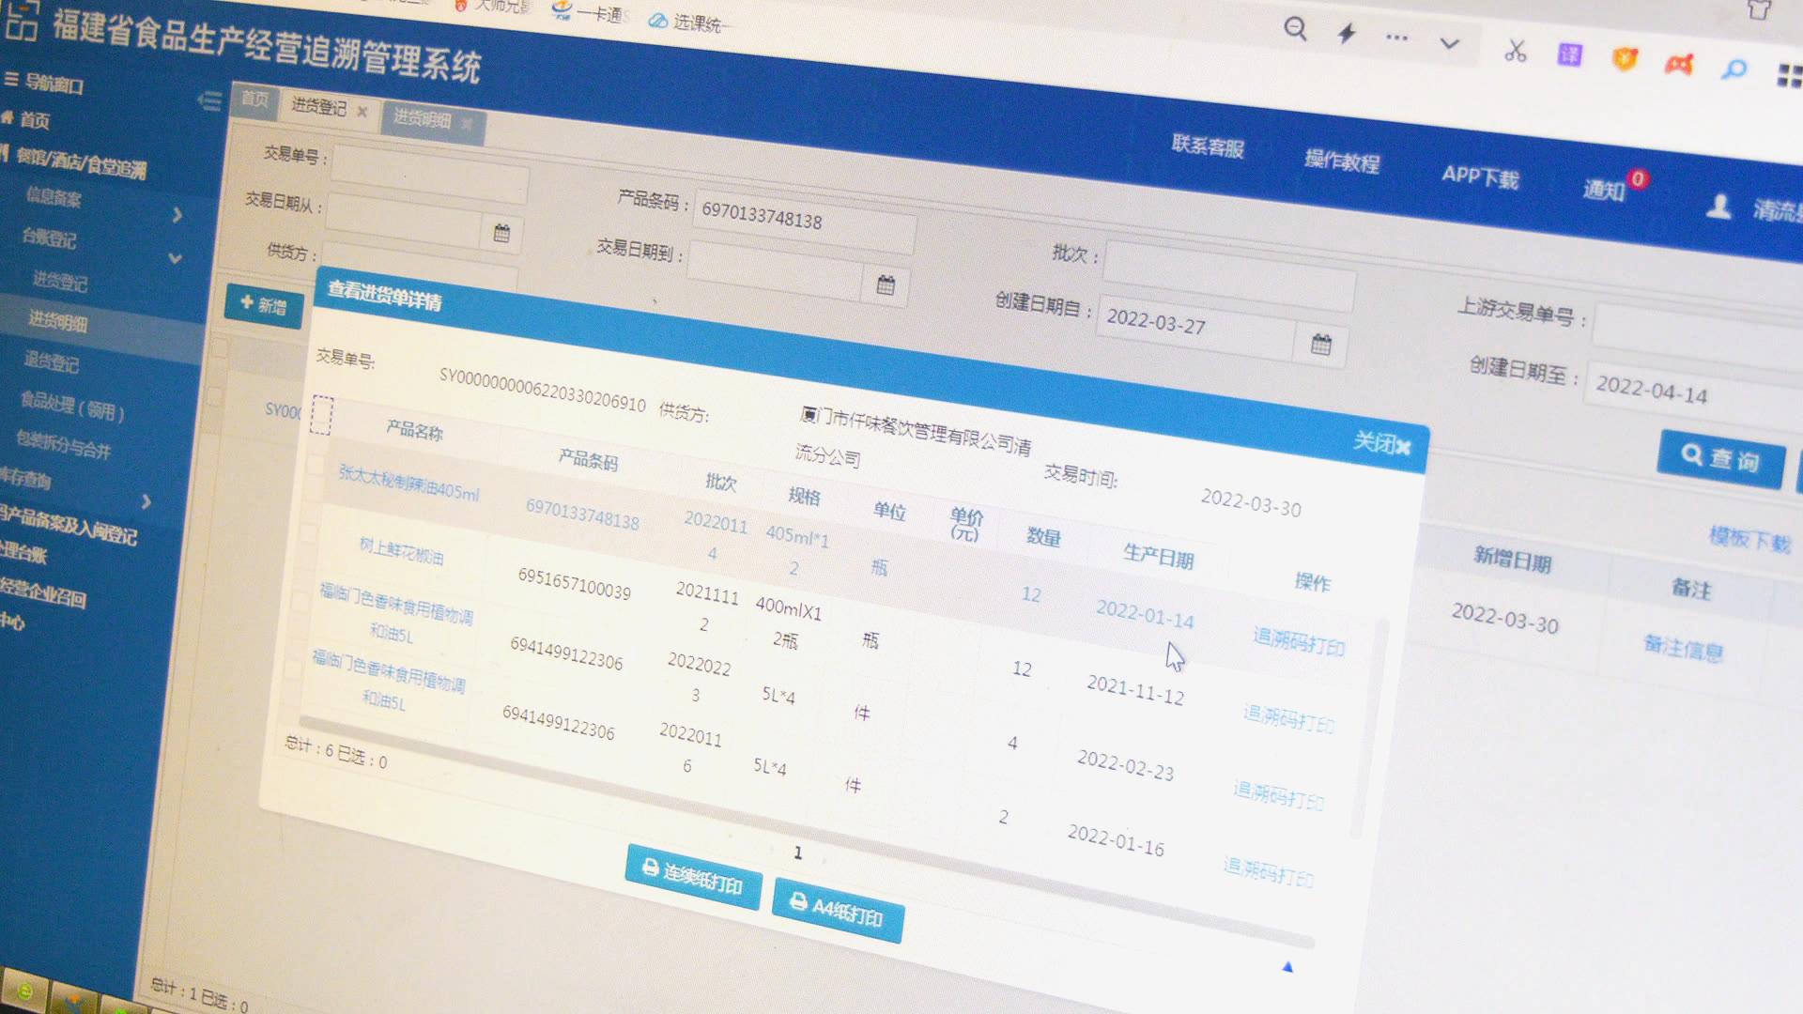Click the blue magnifier extension icon

[x=1734, y=69]
